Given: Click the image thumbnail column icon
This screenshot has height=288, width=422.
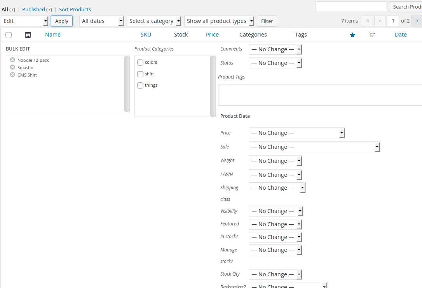Looking at the screenshot, I should [28, 35].
